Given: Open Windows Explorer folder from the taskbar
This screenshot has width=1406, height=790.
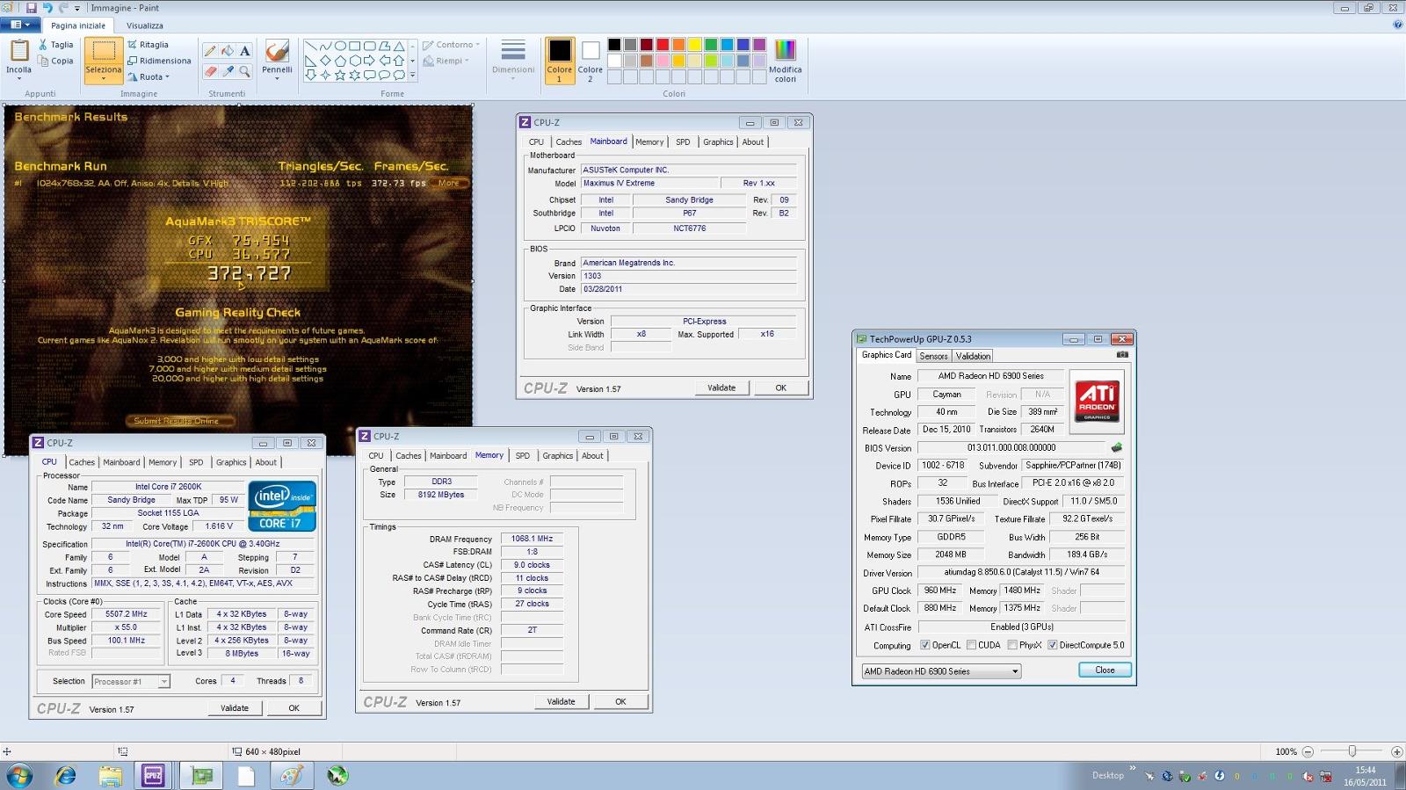Looking at the screenshot, I should click(x=110, y=775).
